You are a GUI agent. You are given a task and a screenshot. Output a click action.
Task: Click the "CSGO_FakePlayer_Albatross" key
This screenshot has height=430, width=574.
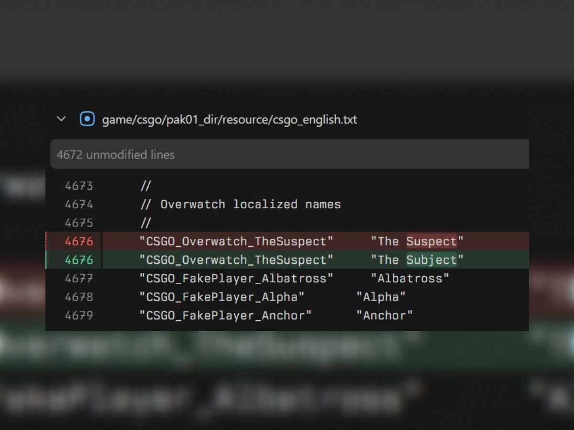(236, 279)
